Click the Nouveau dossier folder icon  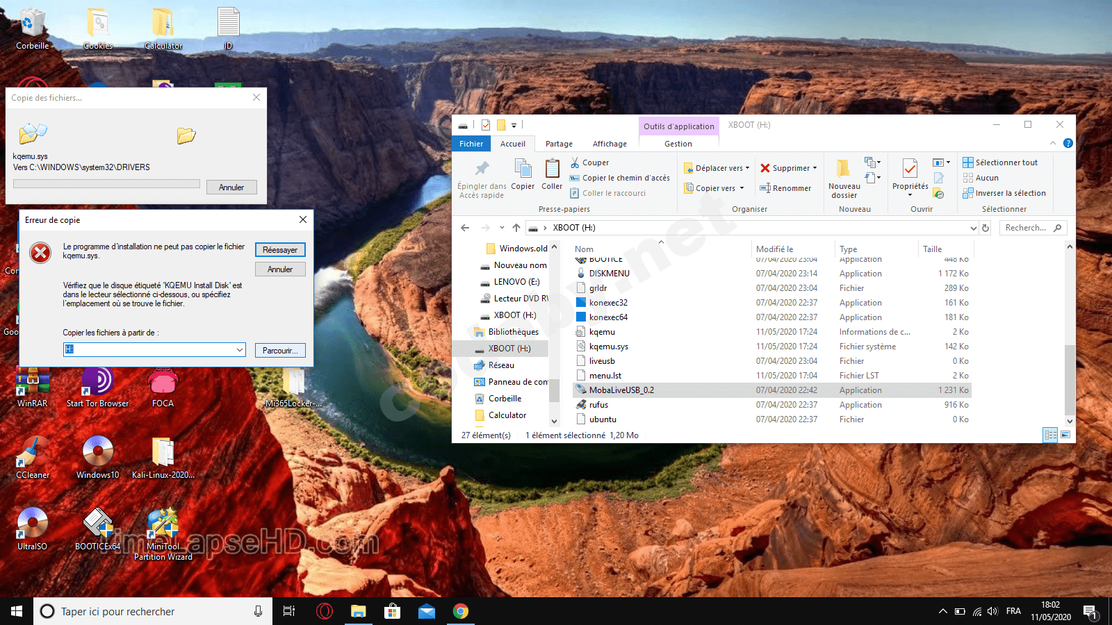pos(843,169)
